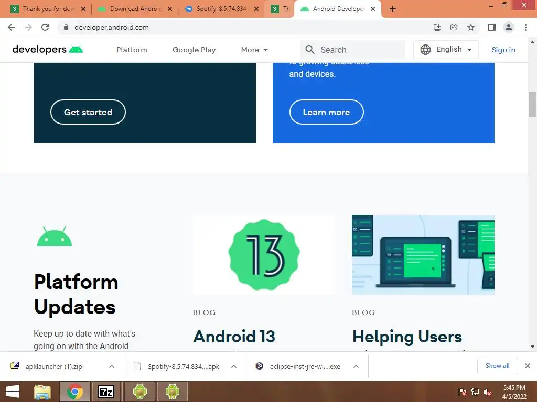Share this page icon
This screenshot has height=402, width=537.
point(454,27)
